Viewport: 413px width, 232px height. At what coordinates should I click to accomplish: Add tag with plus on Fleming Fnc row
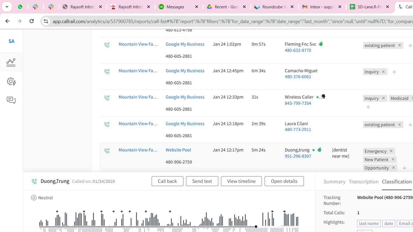click(x=410, y=46)
